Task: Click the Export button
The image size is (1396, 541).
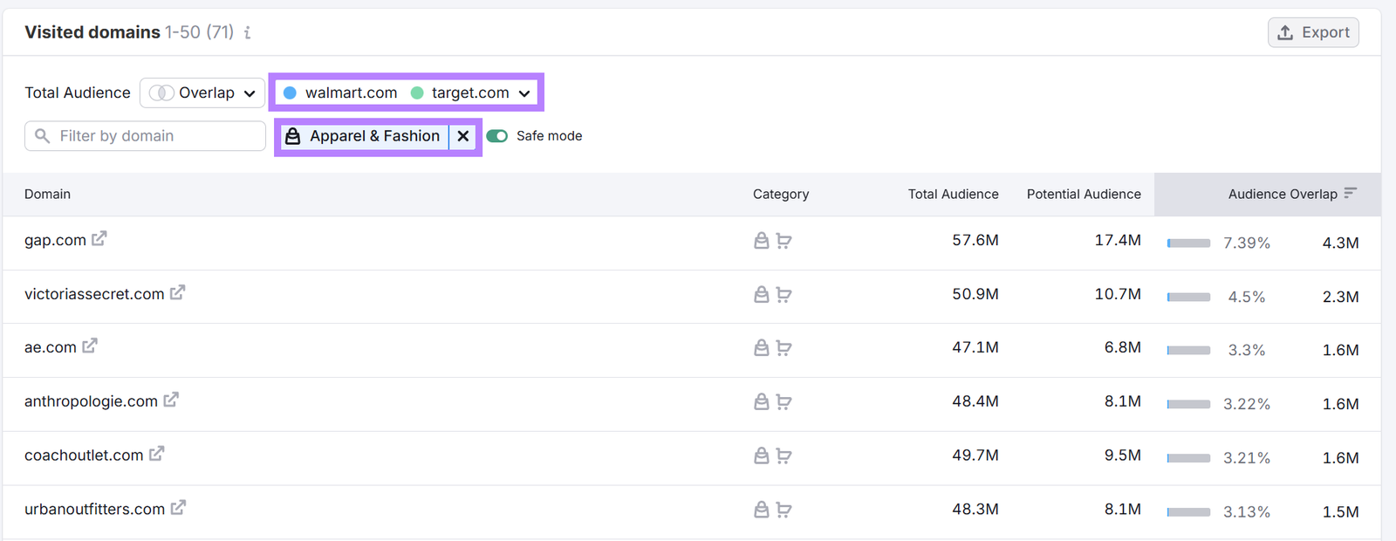Action: tap(1313, 32)
